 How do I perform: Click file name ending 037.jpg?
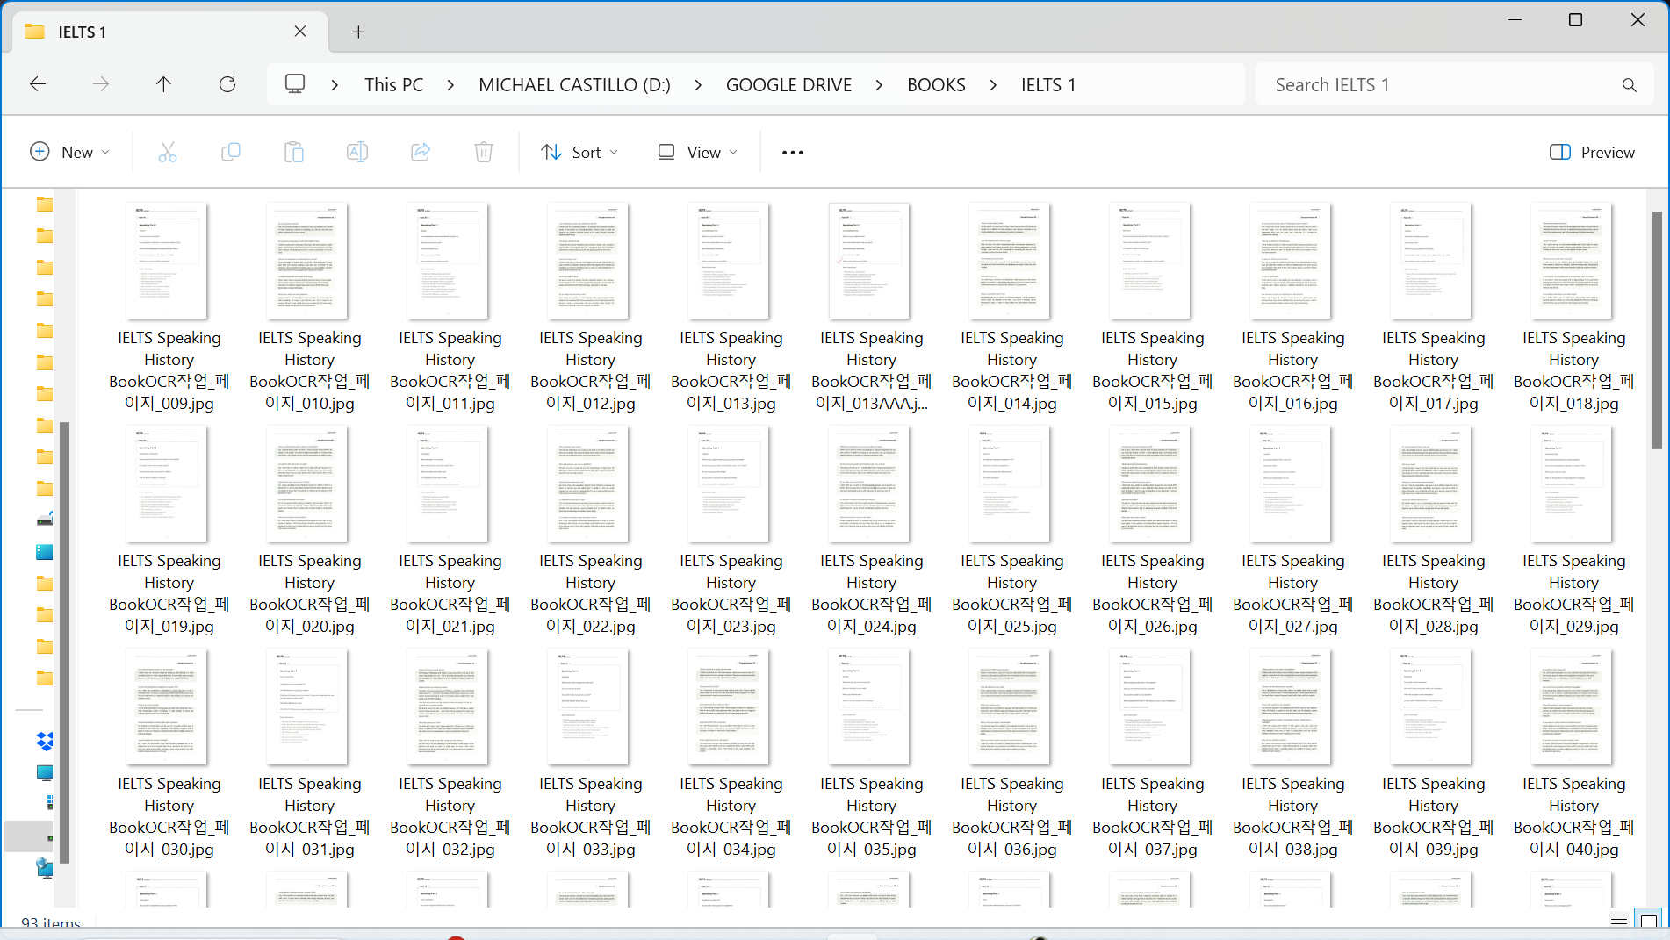(x=1153, y=816)
